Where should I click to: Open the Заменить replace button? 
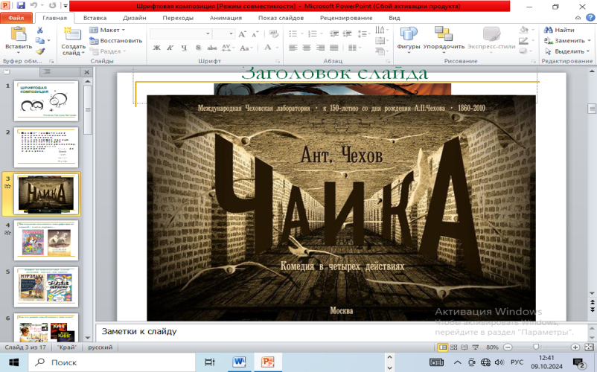click(567, 40)
